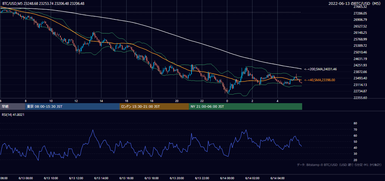385x181 pixels.
Task: Click the RSI scale value 60
Action: click(355, 135)
